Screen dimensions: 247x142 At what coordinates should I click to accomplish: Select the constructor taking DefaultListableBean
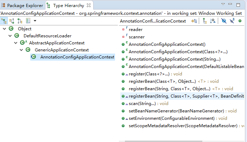tap(186, 67)
